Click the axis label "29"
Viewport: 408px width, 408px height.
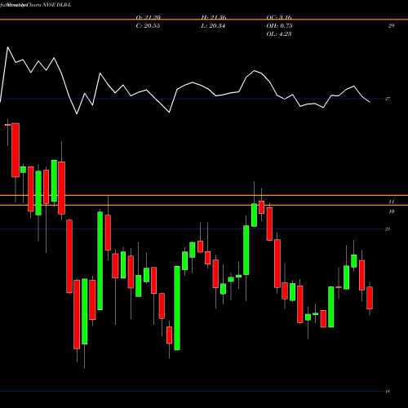[391, 26]
